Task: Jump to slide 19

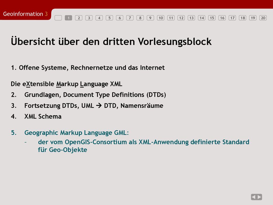Action: click(253, 18)
